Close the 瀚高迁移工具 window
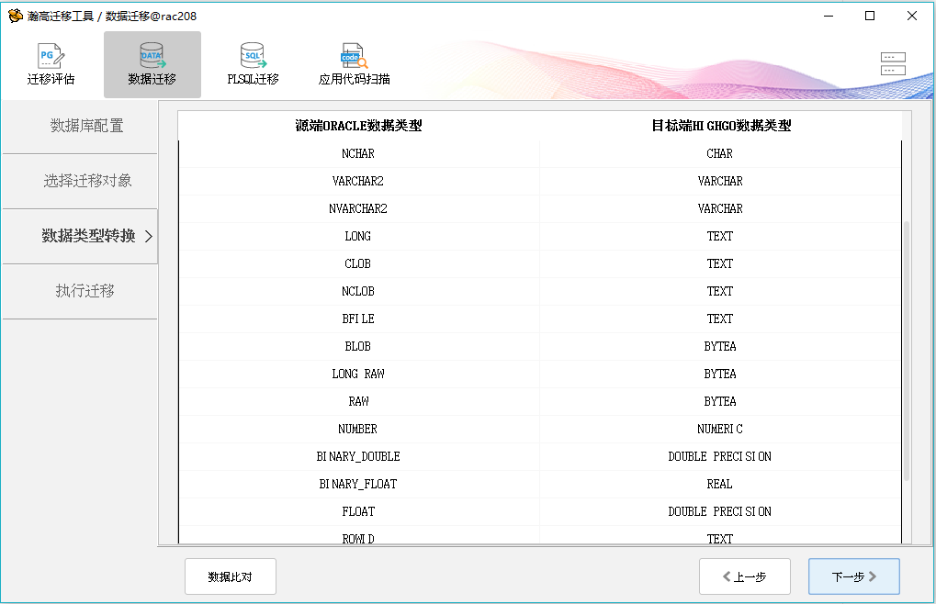936x604 pixels. pyautogui.click(x=912, y=16)
